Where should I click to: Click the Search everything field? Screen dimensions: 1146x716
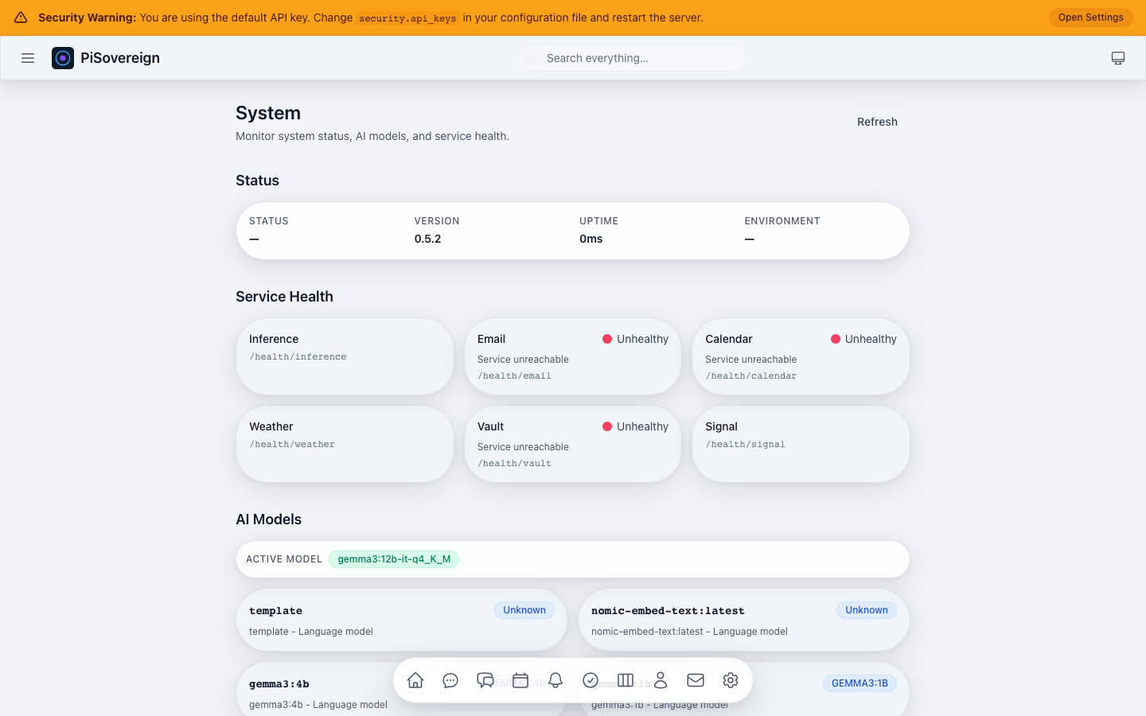pyautogui.click(x=631, y=57)
